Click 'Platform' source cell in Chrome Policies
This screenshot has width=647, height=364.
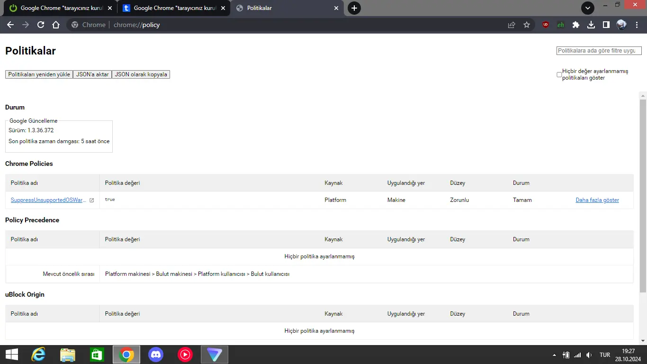[335, 200]
